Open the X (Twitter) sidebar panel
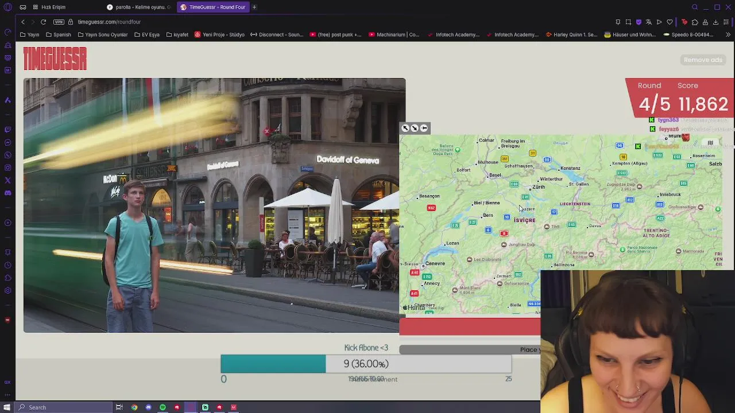This screenshot has height=413, width=735. 7,180
